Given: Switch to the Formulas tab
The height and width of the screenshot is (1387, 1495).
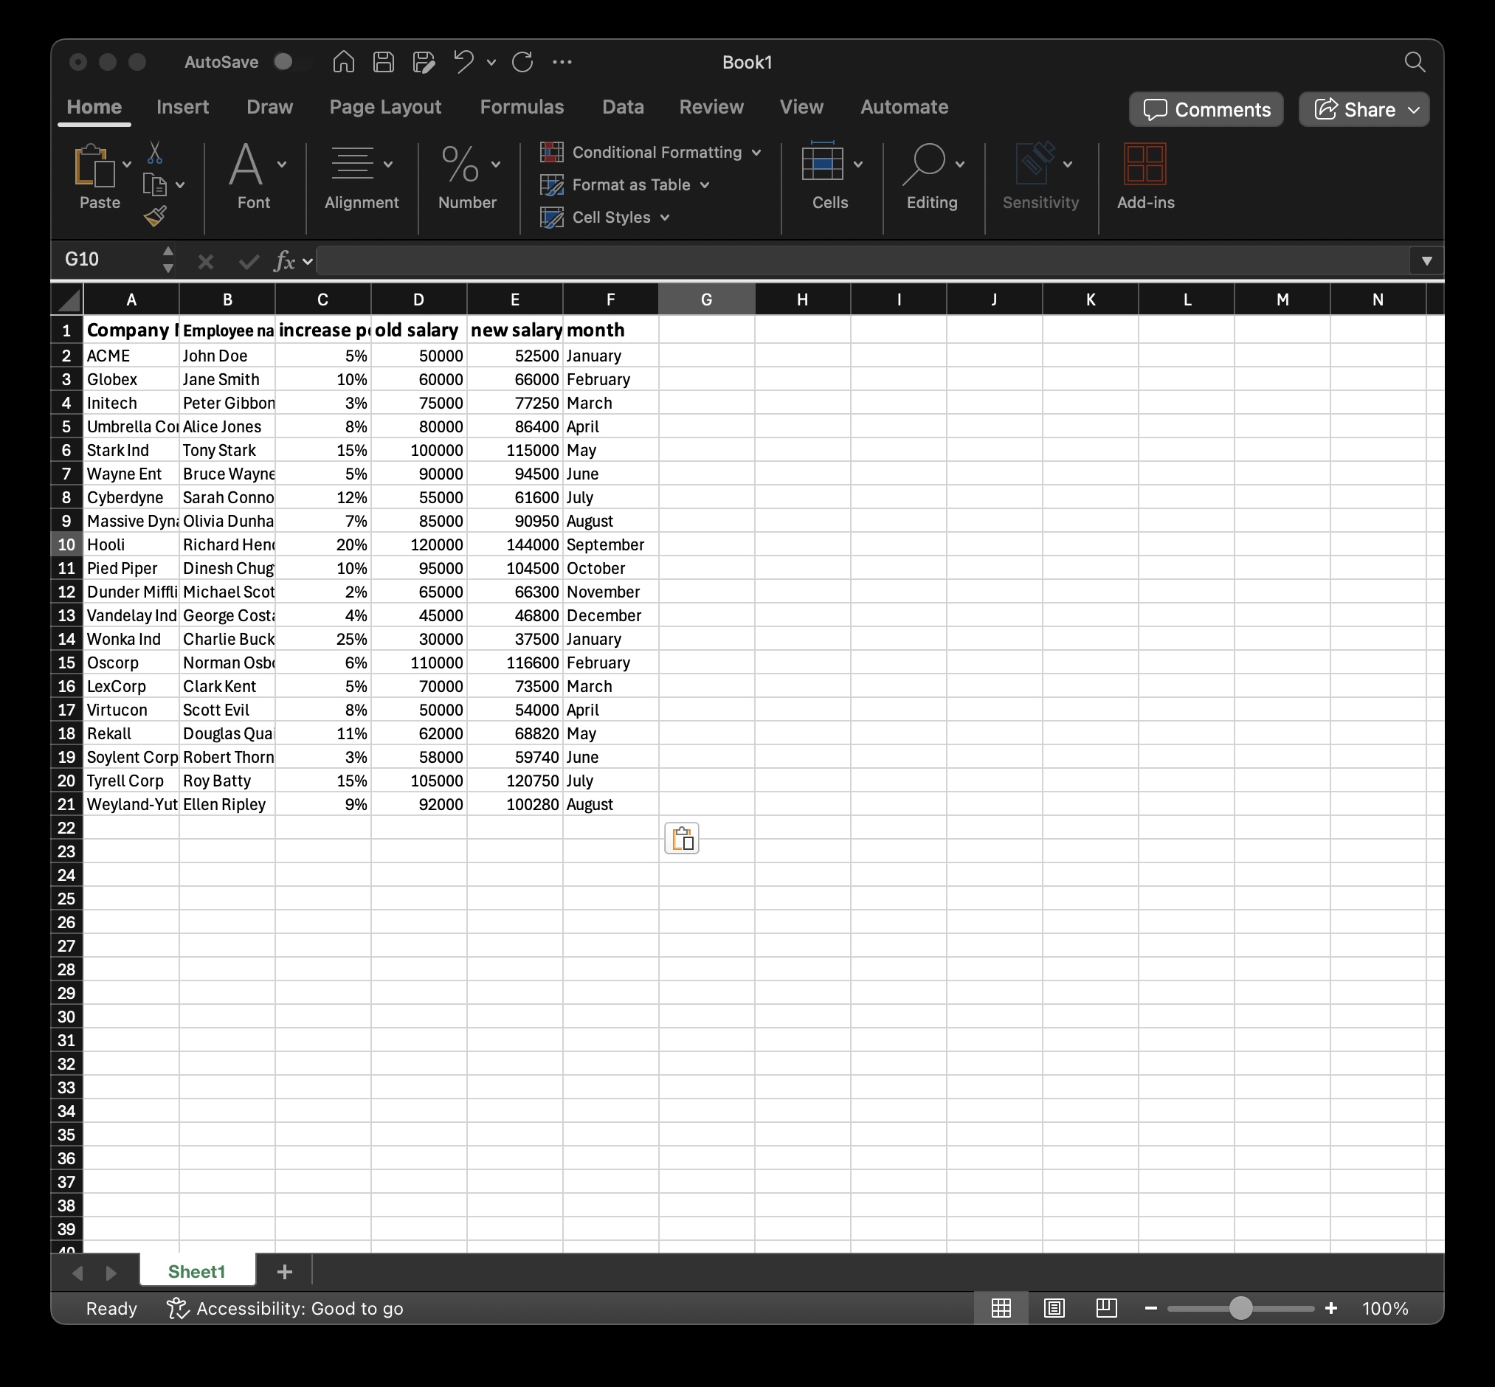Looking at the screenshot, I should (522, 107).
